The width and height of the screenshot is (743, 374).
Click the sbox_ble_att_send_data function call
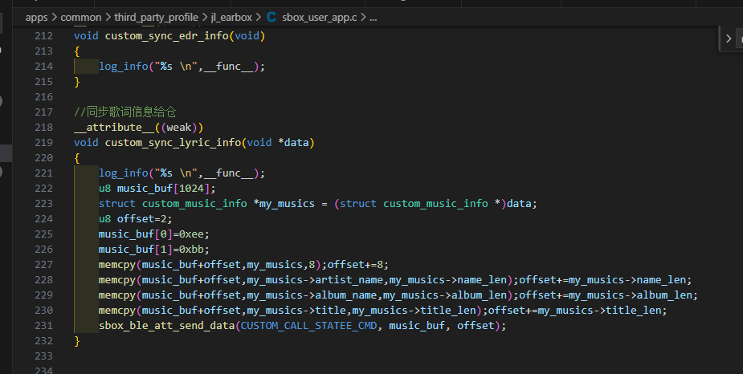click(x=167, y=326)
